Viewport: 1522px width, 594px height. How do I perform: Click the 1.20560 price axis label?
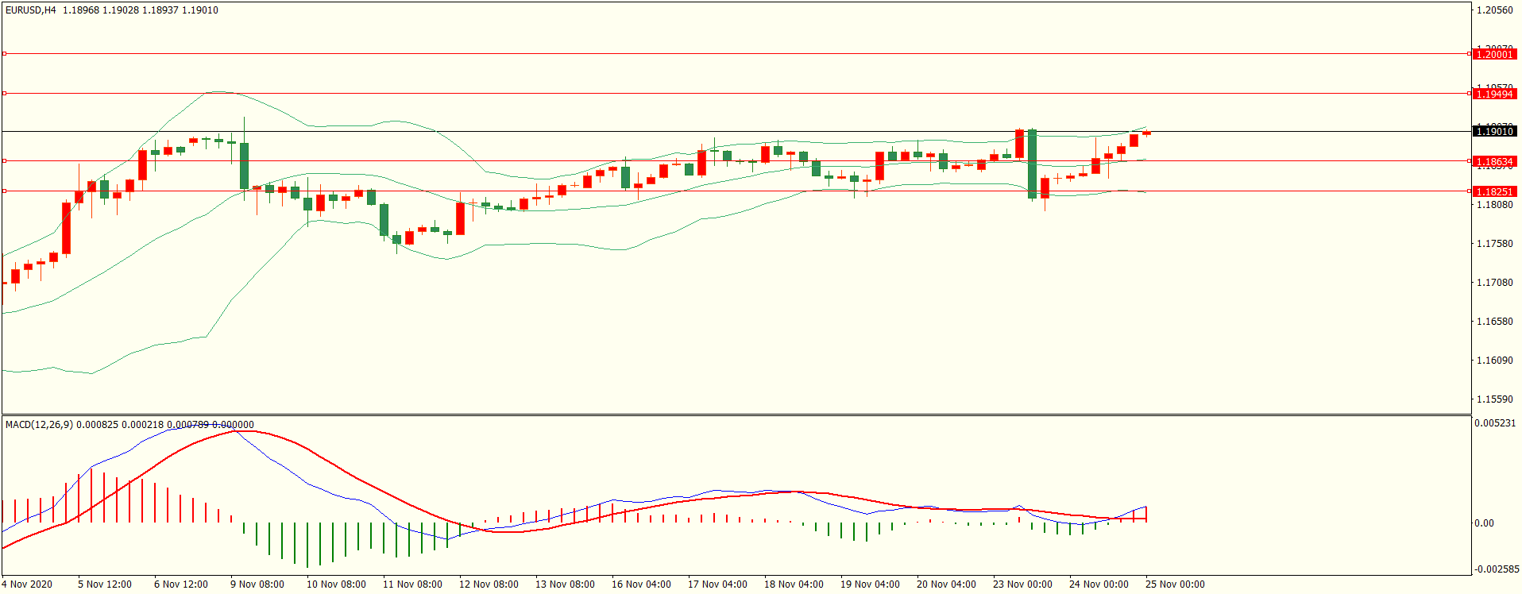point(1494,10)
